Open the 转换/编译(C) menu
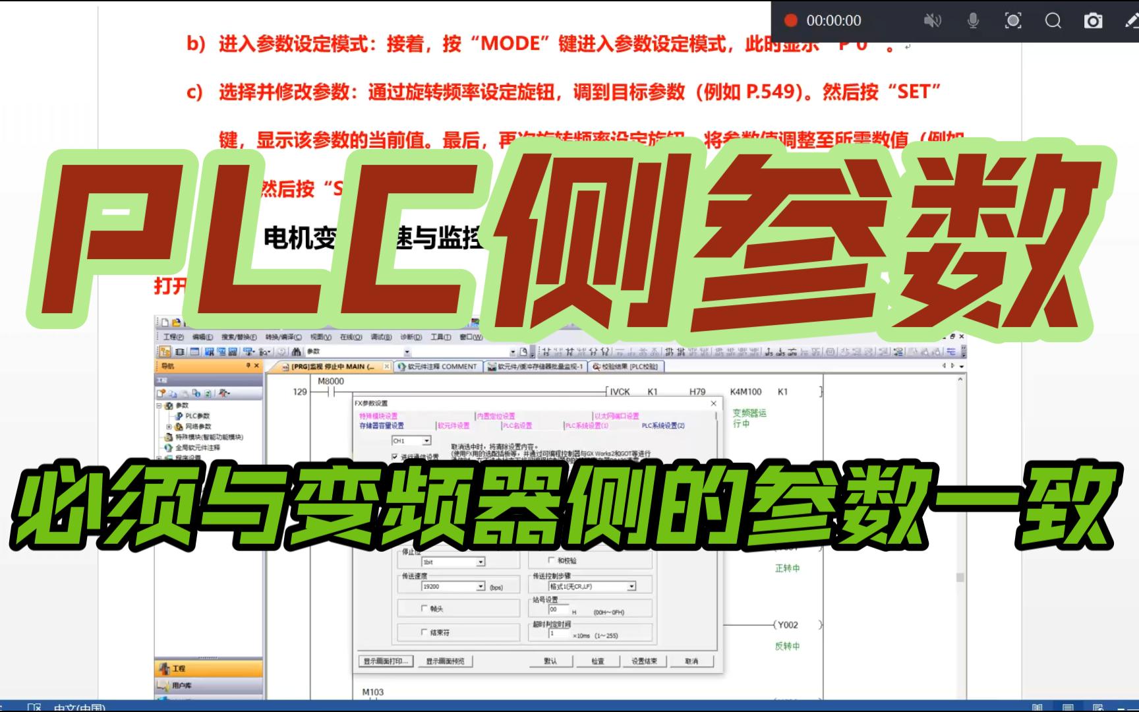The width and height of the screenshot is (1139, 712). pos(283,337)
